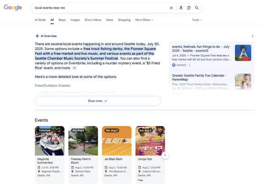This screenshot has height=187, width=263.
Task: Open Jet Blast Bash event image
Action: coord(117,141)
